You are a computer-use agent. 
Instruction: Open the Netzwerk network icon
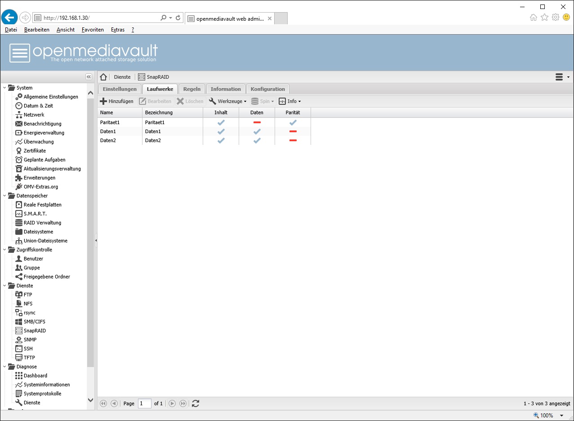click(x=19, y=115)
